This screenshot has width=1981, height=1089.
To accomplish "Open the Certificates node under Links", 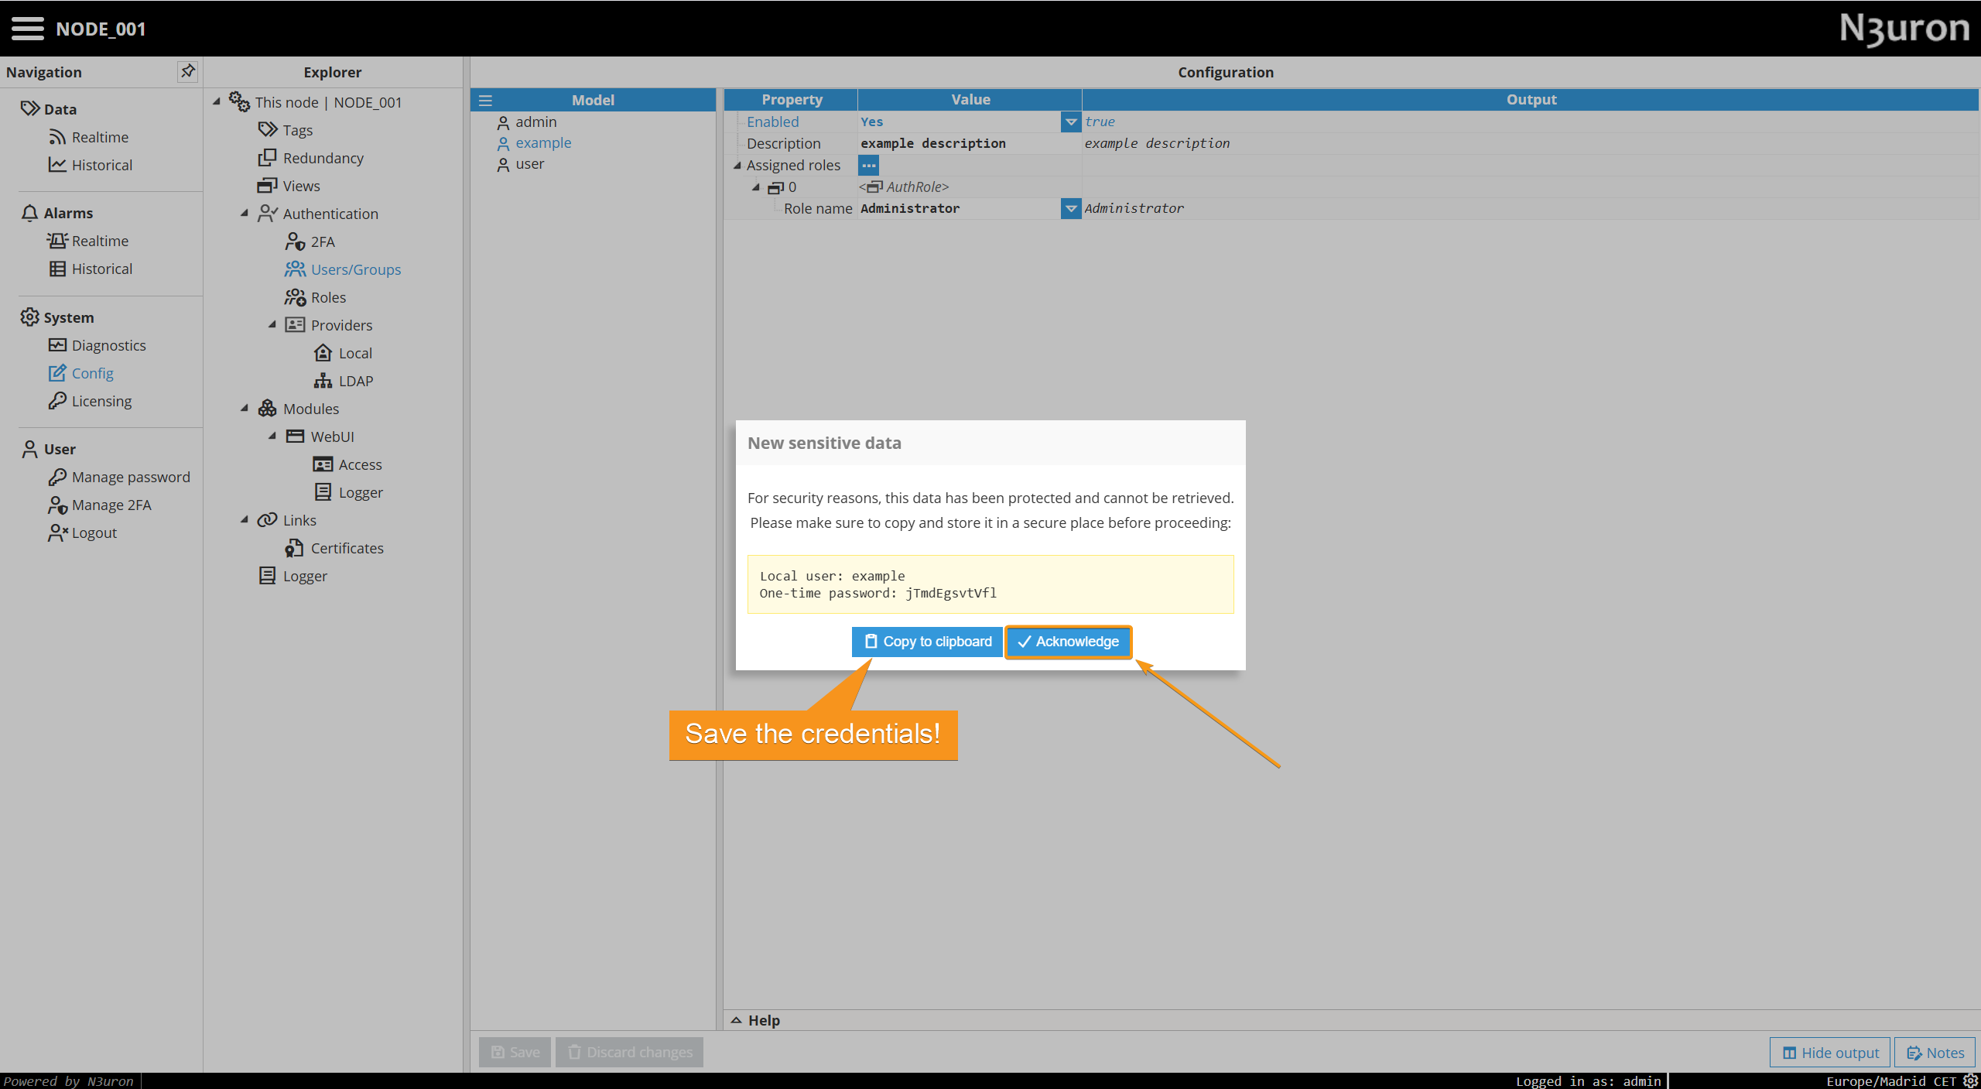I will [346, 548].
